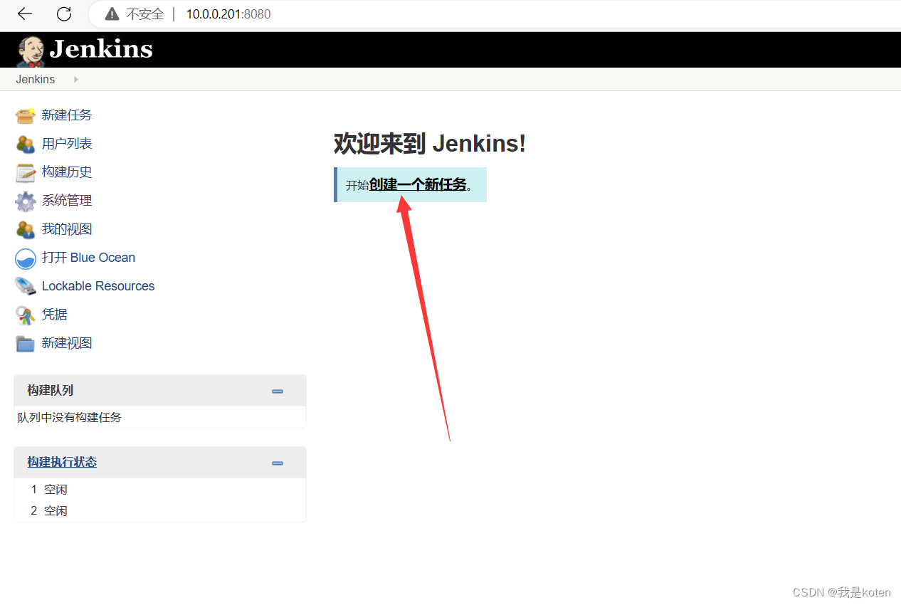The height and width of the screenshot is (605, 901).
Task: Reload the page with the refresh icon
Action: (x=64, y=14)
